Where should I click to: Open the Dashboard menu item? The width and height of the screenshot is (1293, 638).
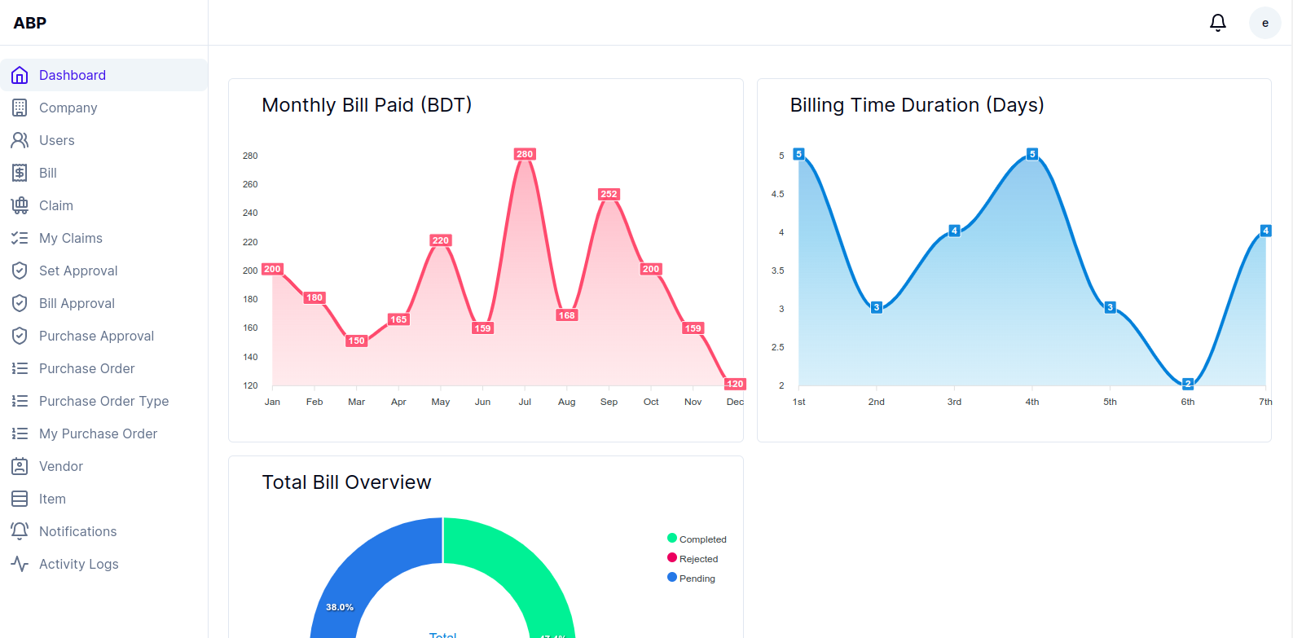click(x=73, y=75)
